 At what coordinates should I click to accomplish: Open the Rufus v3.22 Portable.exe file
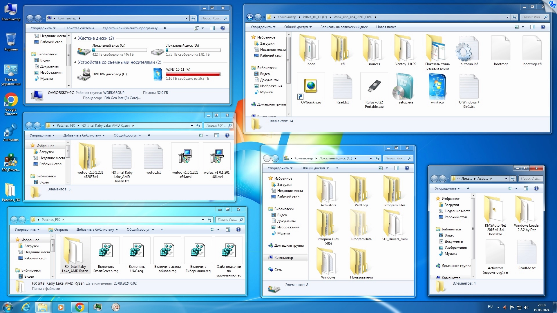click(374, 86)
